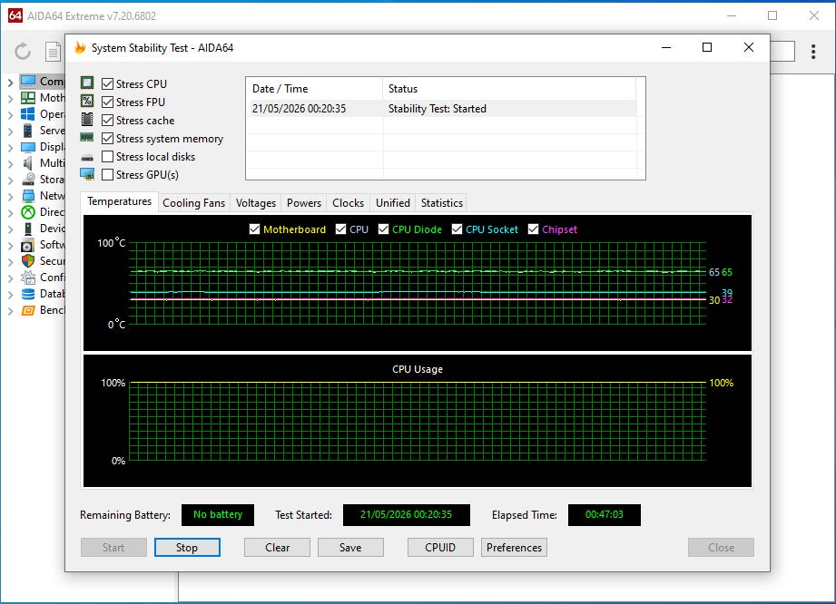Image resolution: width=836 pixels, height=604 pixels.
Task: Click the Stress FPU percent icon
Action: (87, 102)
